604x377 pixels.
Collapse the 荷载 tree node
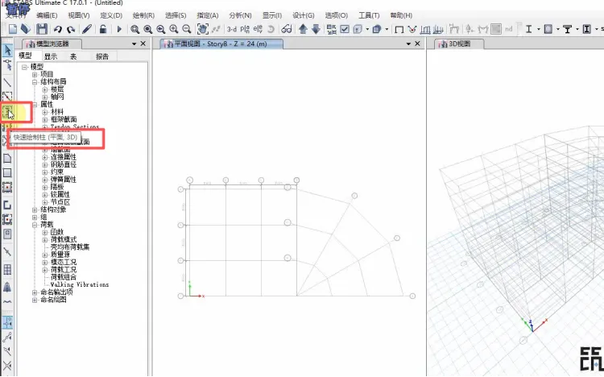35,225
